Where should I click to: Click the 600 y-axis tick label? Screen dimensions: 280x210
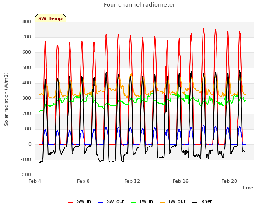coord(27,52)
